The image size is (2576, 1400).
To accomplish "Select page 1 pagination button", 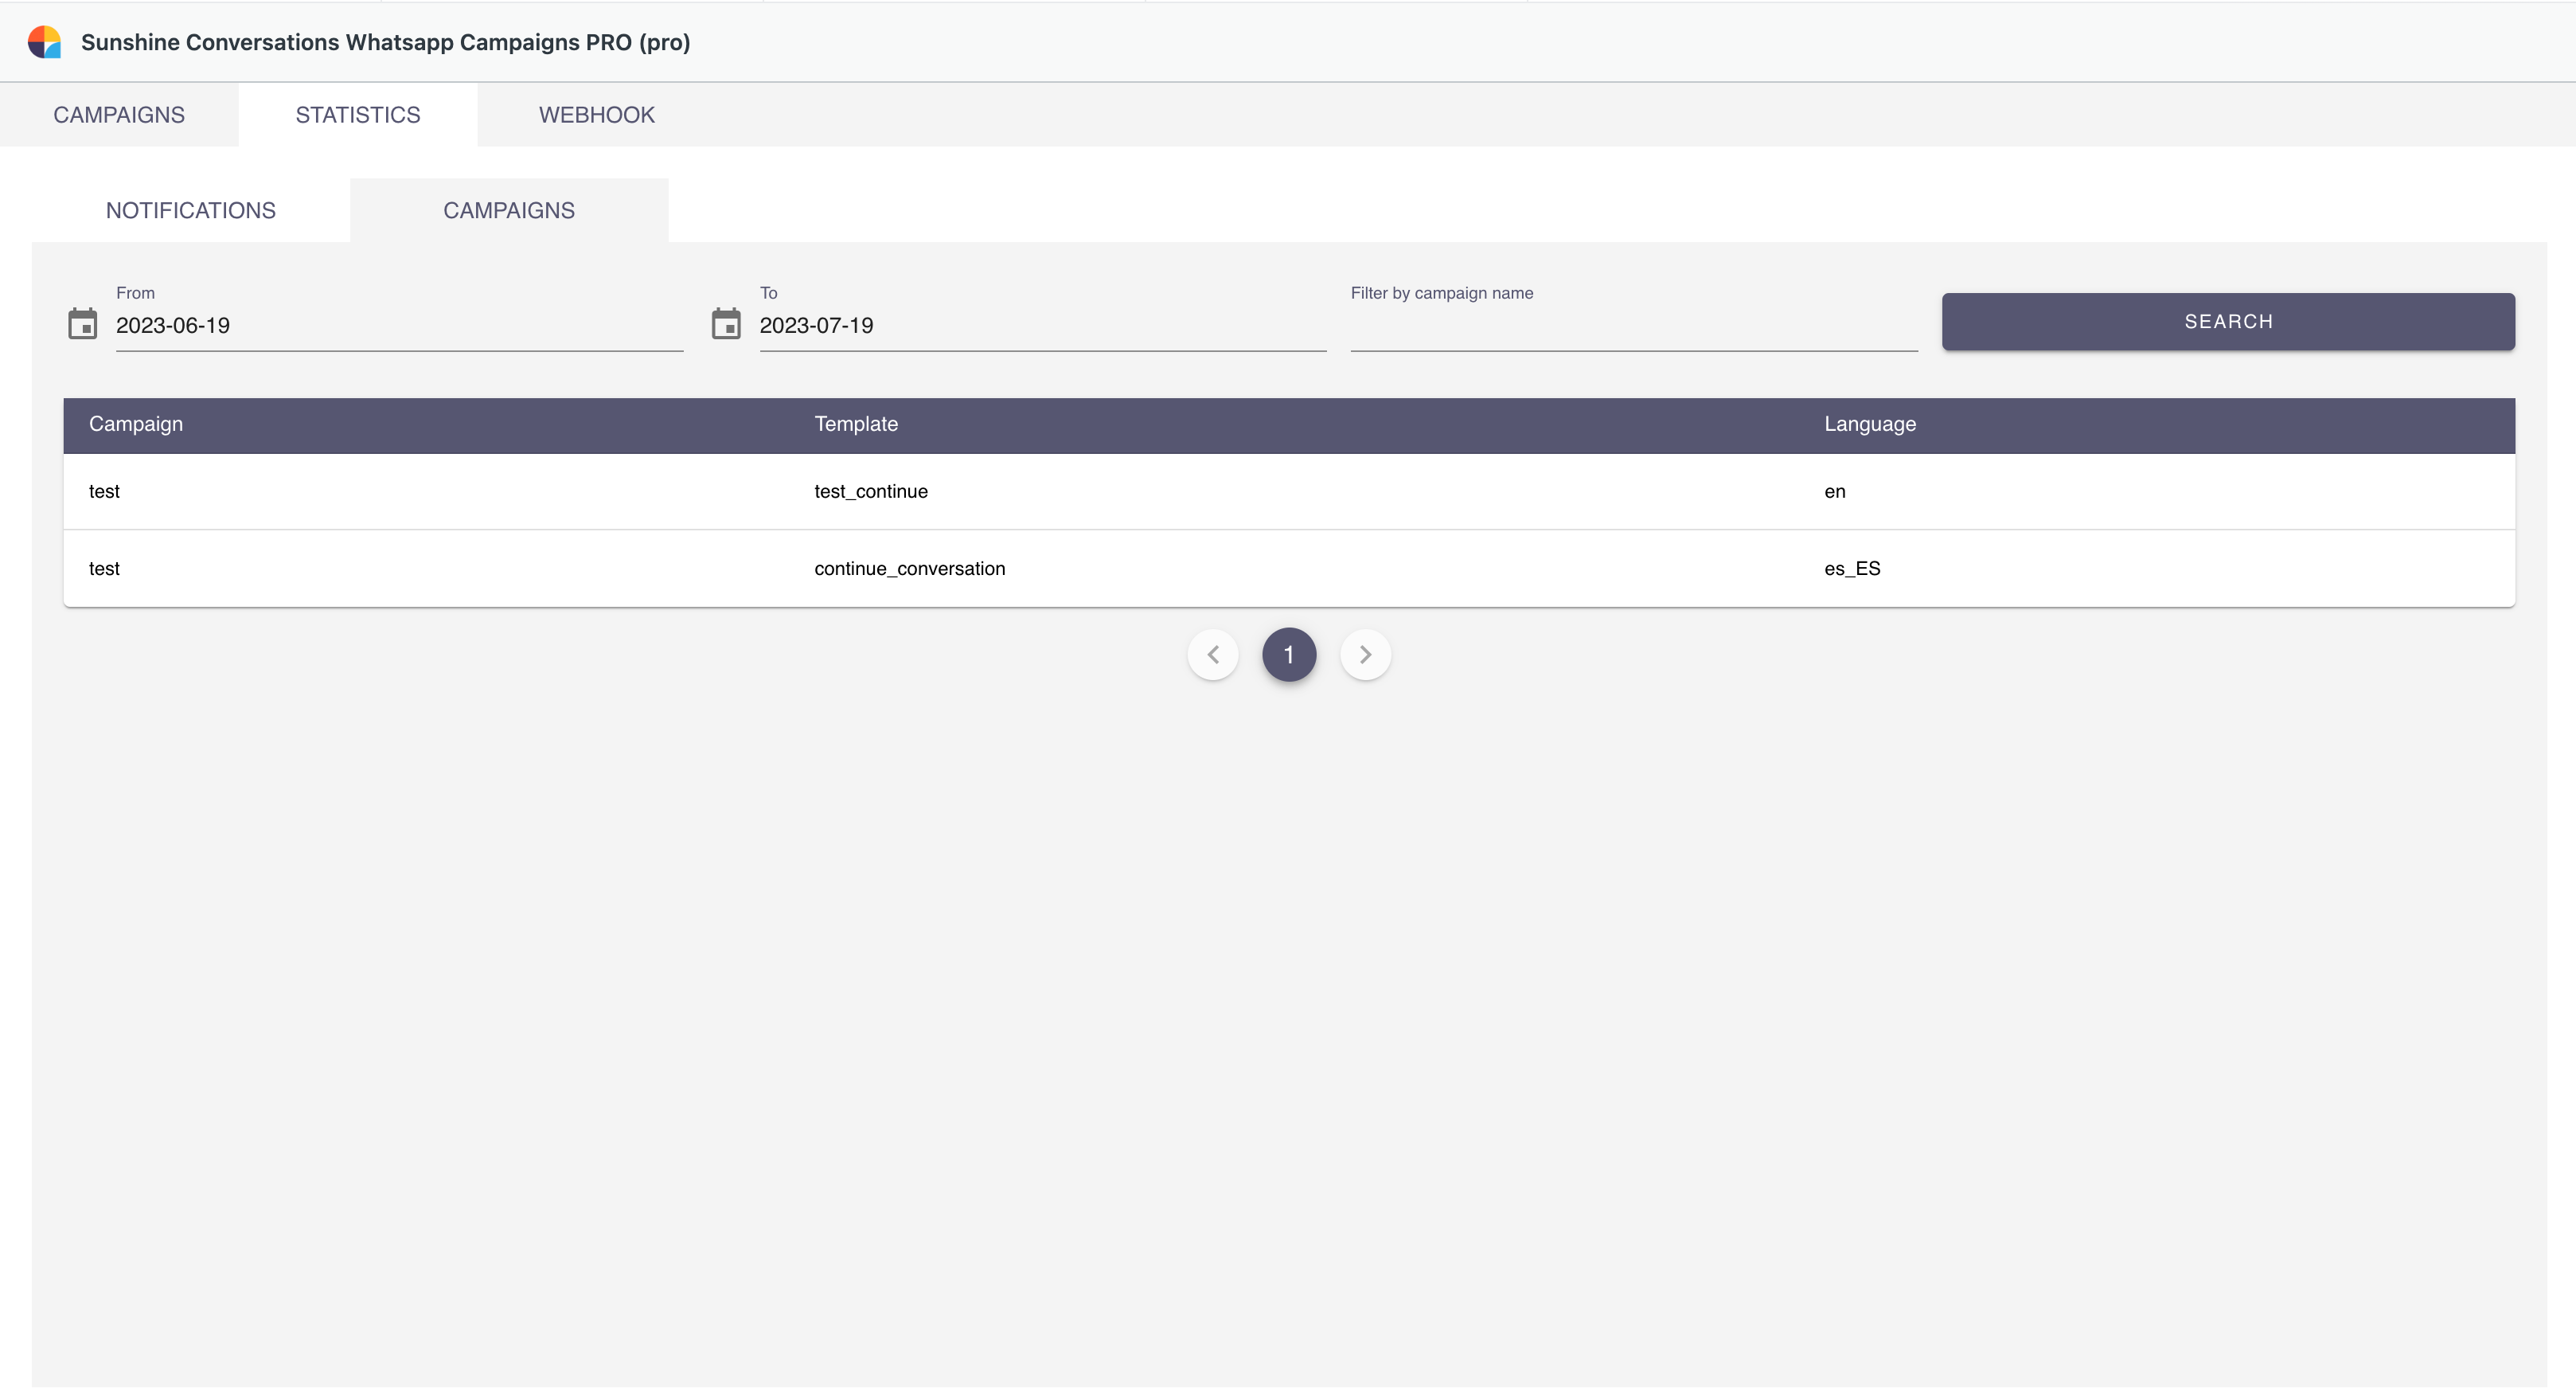I will point(1289,655).
